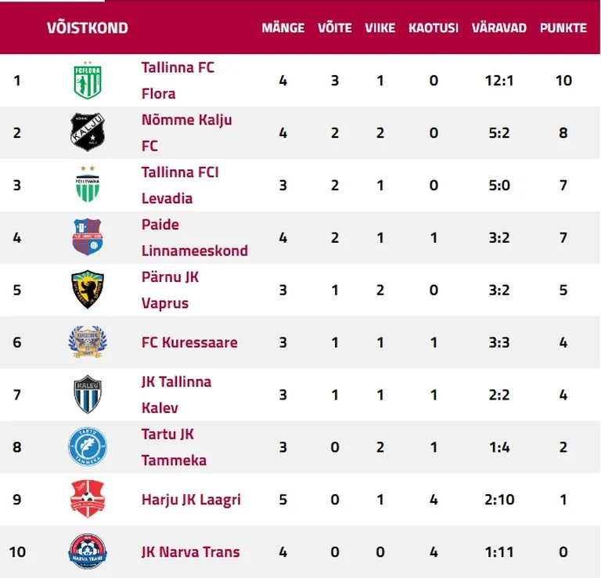The image size is (601, 578).
Task: Click the Harju JK Laagri red crest
Action: coord(88,499)
